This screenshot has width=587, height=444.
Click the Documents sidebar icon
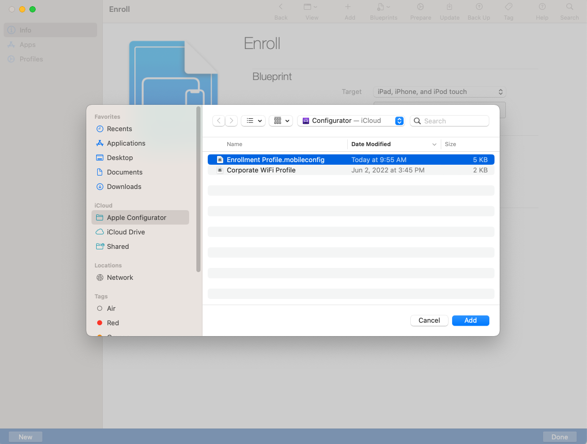(100, 172)
